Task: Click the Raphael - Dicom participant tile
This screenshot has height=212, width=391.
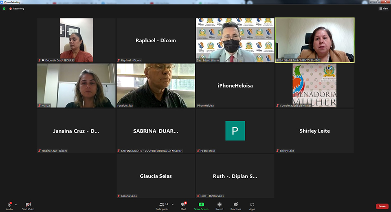Action: (156, 40)
